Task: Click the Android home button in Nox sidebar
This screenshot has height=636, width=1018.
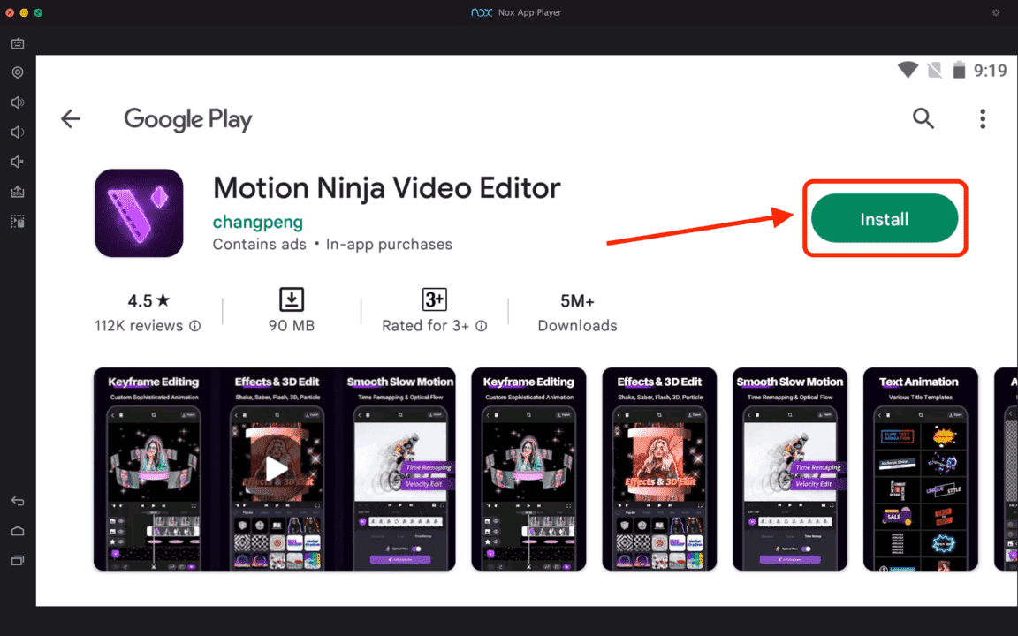Action: [x=18, y=531]
